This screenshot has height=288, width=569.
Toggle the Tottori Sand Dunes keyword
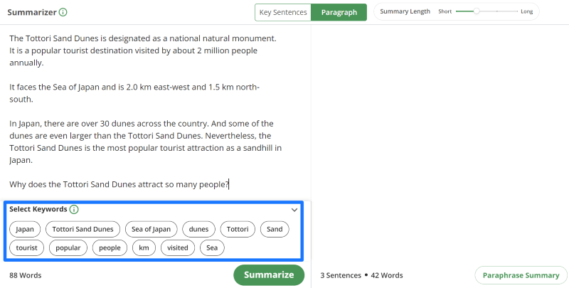[83, 229]
